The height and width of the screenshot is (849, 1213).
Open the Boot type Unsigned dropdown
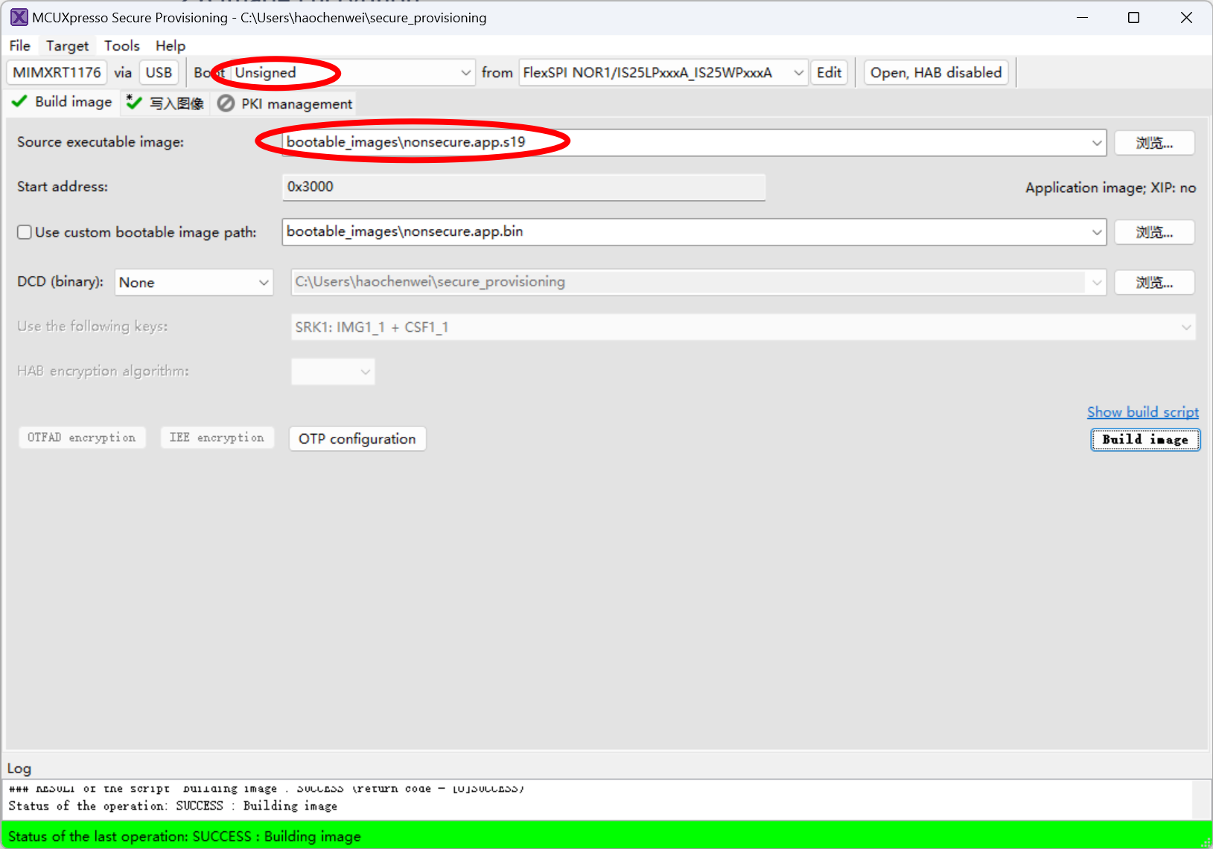pyautogui.click(x=353, y=73)
